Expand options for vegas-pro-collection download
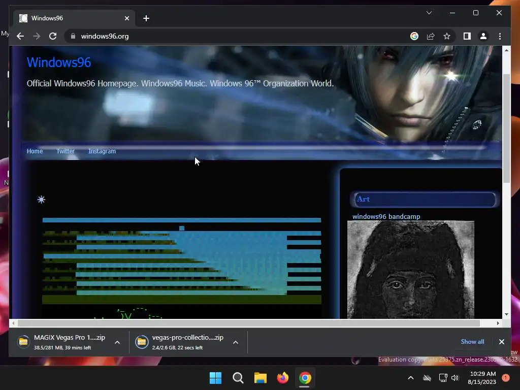520x390 pixels. pos(236,342)
